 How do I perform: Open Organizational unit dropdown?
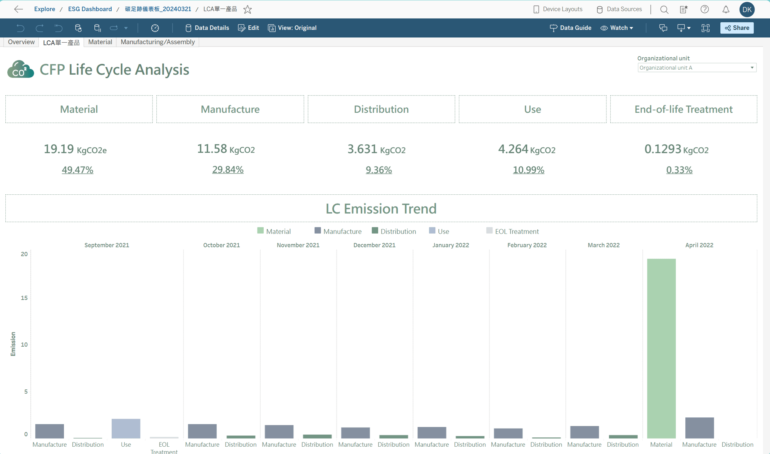point(696,68)
